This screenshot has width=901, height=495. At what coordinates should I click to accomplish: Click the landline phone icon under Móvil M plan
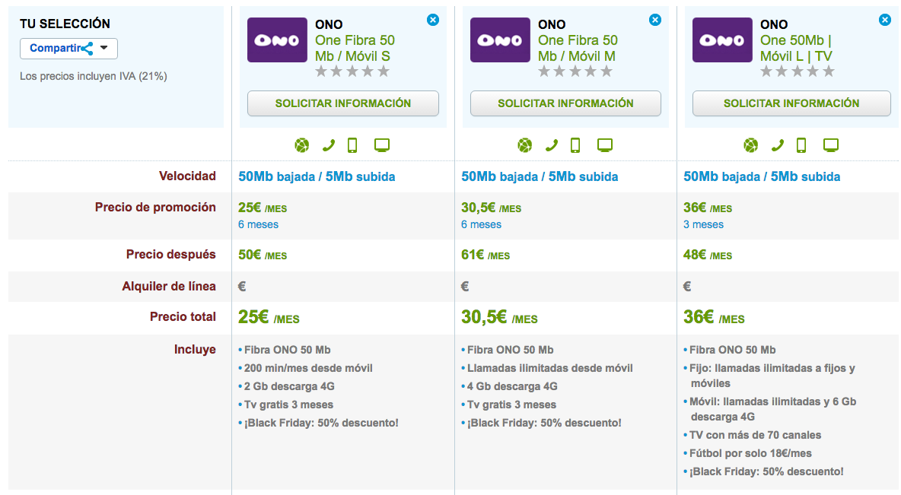pos(552,145)
